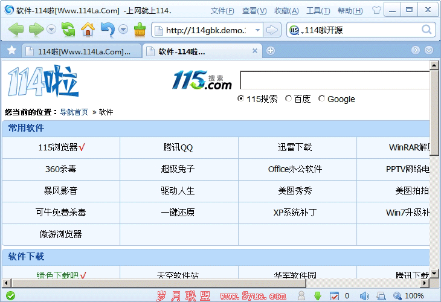Viewport: 441px width, 302px height.
Task: Click the favorites star icon beside the tabs
Action: point(12,50)
